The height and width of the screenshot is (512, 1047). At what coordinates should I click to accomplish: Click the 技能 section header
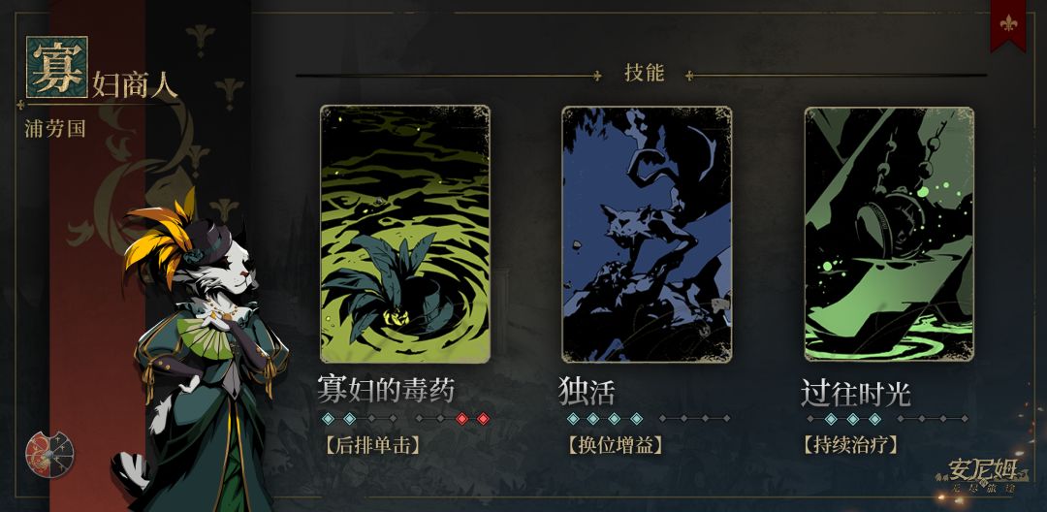click(645, 73)
